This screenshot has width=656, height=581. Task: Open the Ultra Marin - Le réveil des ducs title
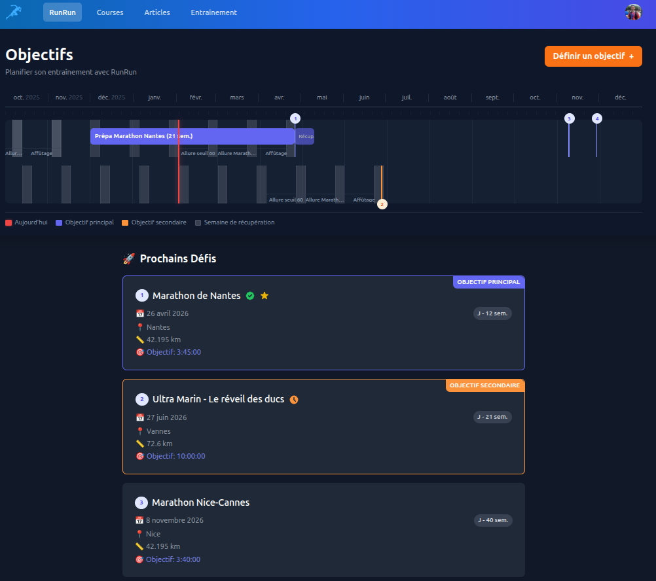click(218, 399)
